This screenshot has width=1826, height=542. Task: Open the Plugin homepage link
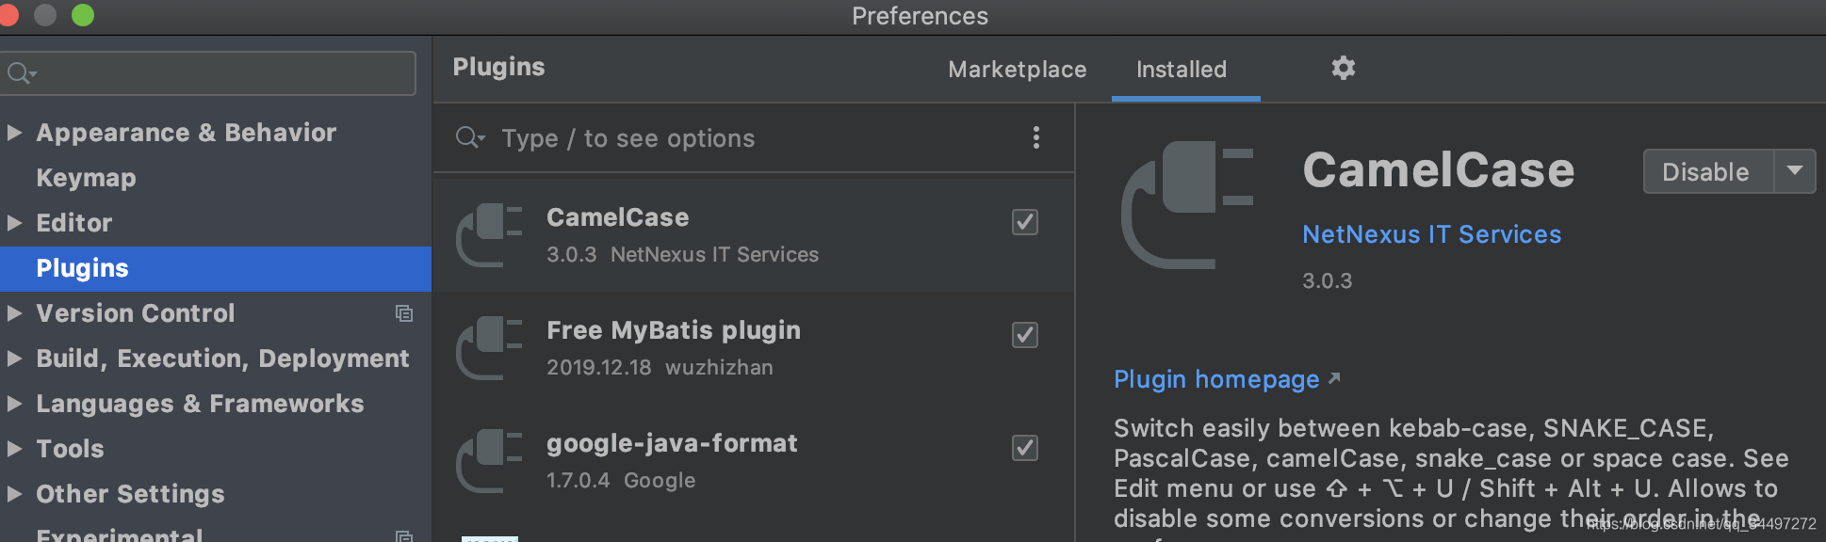(1216, 379)
